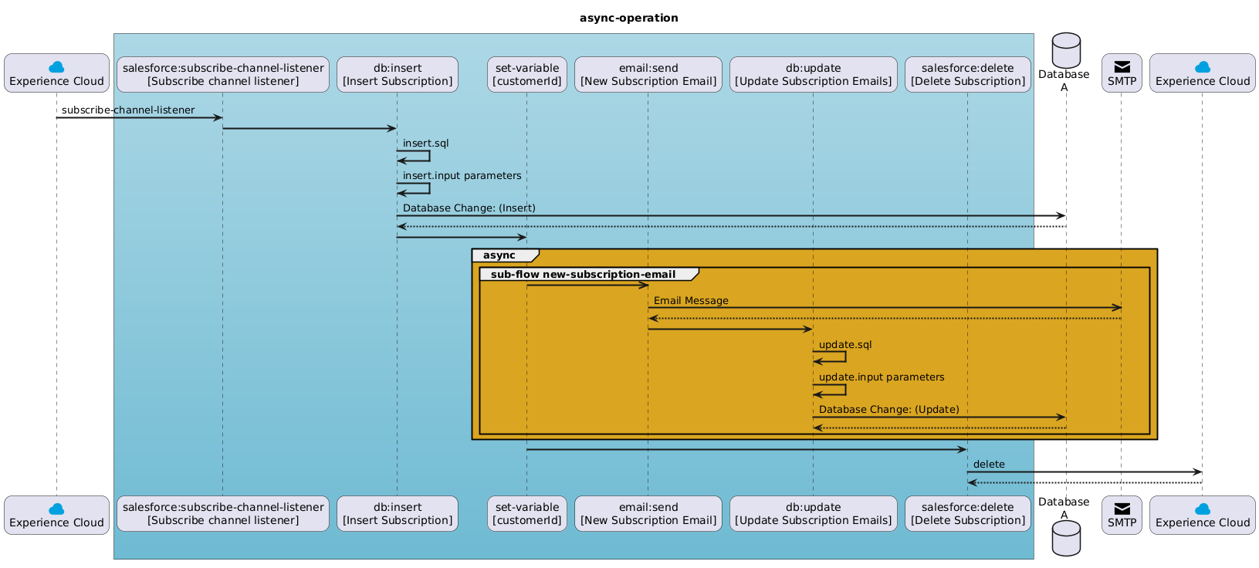This screenshot has width=1259, height=568.
Task: Click cloud icon in bottom-right Experience Cloud box
Action: [x=1203, y=509]
